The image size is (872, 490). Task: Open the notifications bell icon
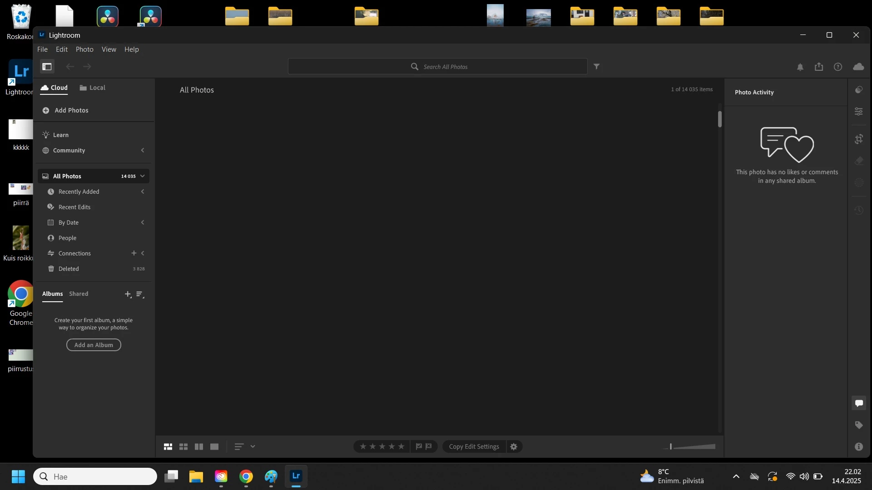tap(800, 67)
